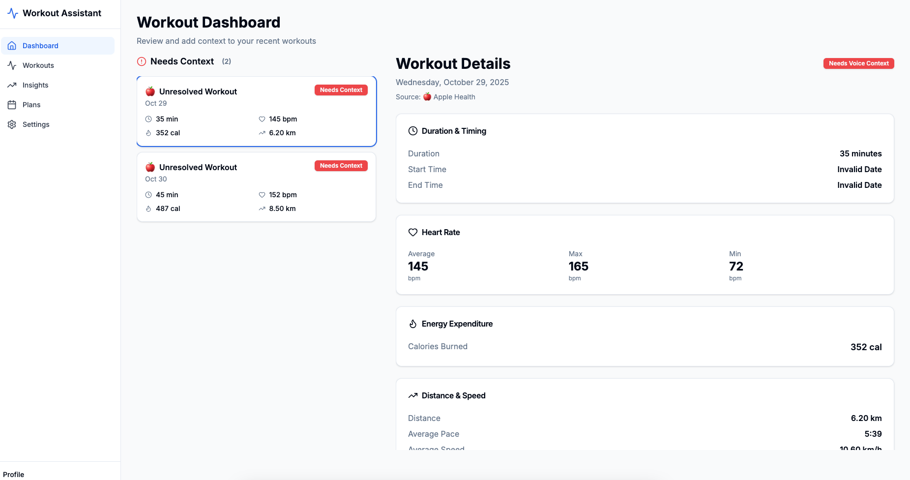Image resolution: width=910 pixels, height=480 pixels.
Task: Click the Dashboard home icon in sidebar
Action: (x=12, y=46)
